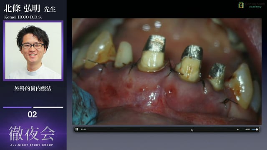Adjust the volume slider knob
Viewport: 267px width, 150px height.
257,130
